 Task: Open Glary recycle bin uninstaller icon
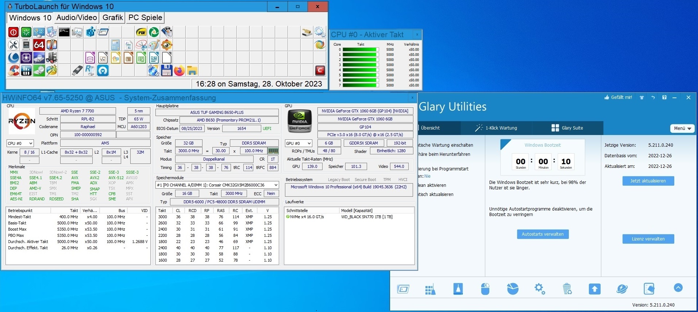(x=567, y=289)
